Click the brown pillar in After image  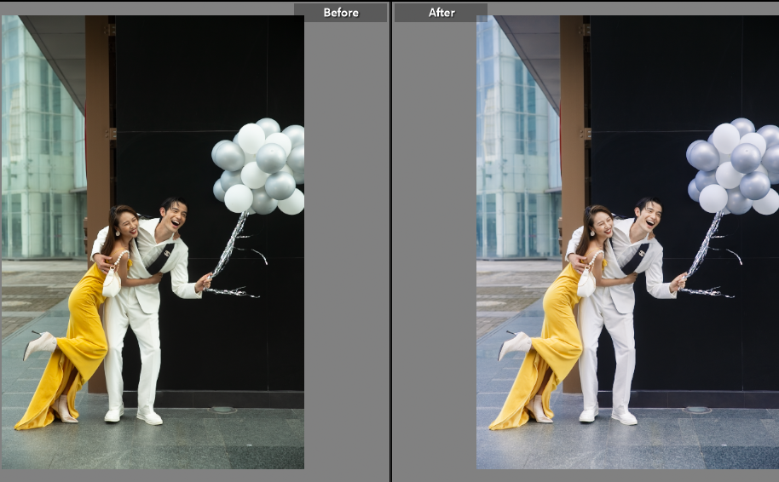(x=572, y=128)
